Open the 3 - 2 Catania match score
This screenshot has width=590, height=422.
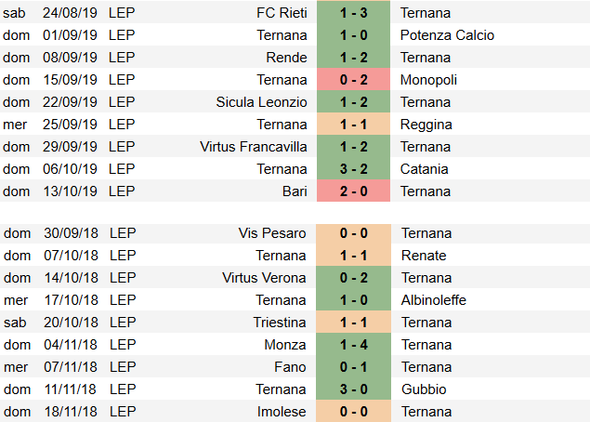pyautogui.click(x=353, y=169)
